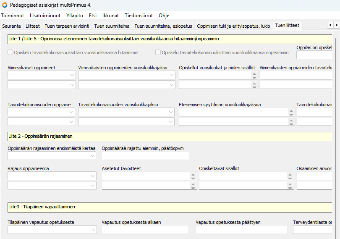Click the Vapautus opetuksesta alkaen field

coord(145,230)
